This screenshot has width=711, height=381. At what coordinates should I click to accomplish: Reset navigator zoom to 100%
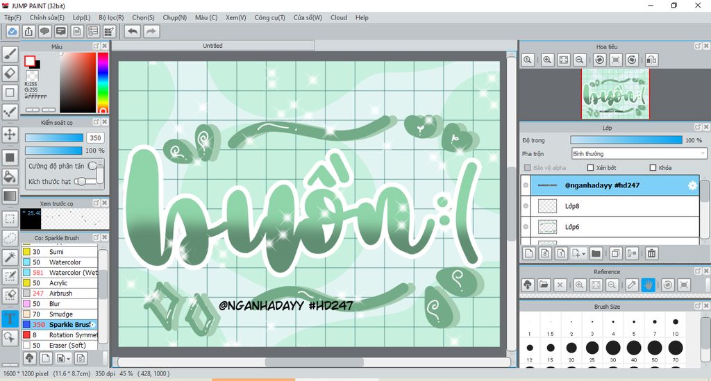(528, 60)
